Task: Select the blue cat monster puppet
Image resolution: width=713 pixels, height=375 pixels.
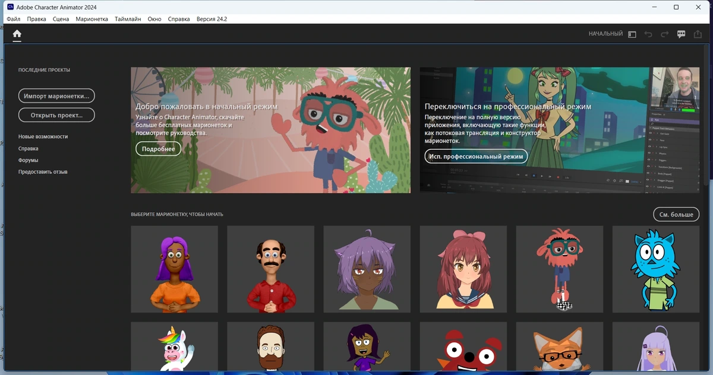Action: (655, 269)
